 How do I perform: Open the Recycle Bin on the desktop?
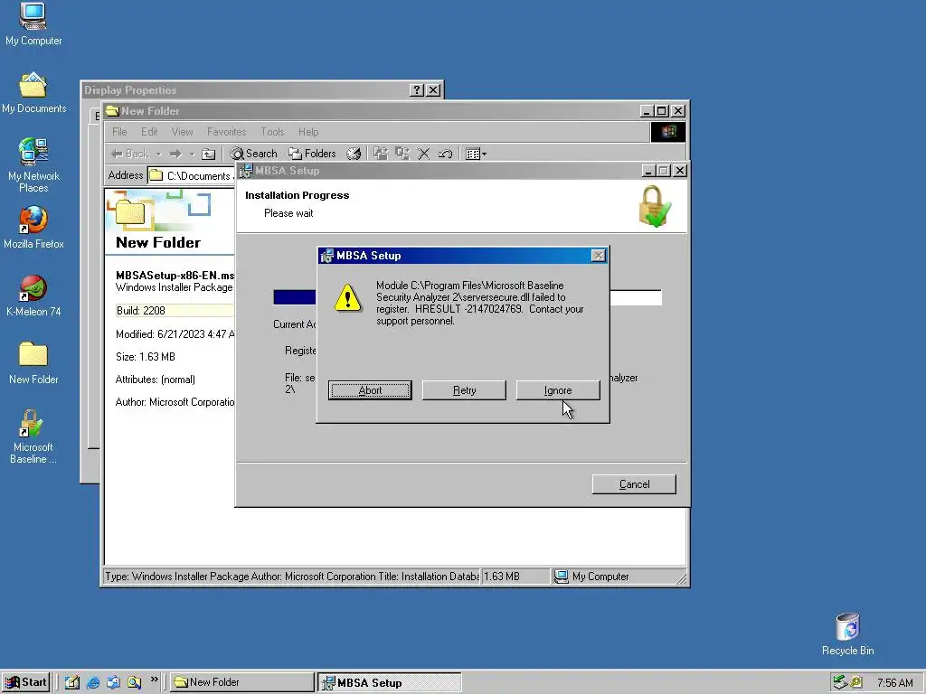pyautogui.click(x=847, y=634)
